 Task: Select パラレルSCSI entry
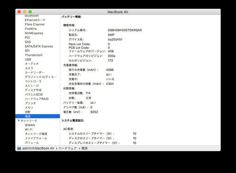[34, 95]
